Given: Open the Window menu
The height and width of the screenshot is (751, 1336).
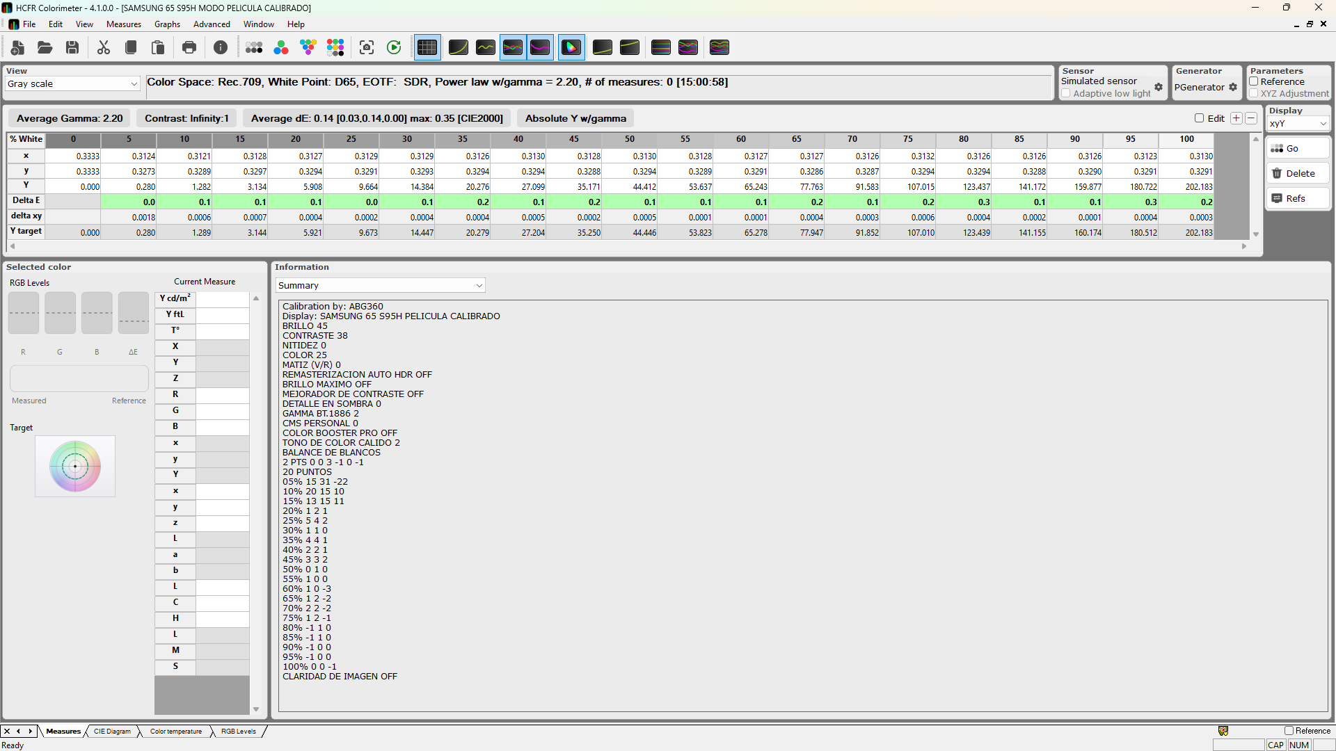Looking at the screenshot, I should (x=259, y=24).
